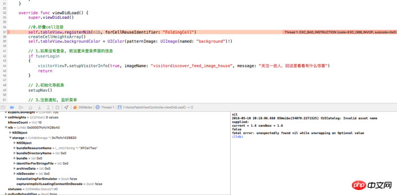Screen dimensions: 397x195
Task: Collapse the storage variable
Action: coord(10,138)
